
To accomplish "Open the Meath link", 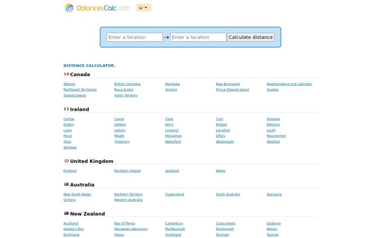I will [119, 136].
